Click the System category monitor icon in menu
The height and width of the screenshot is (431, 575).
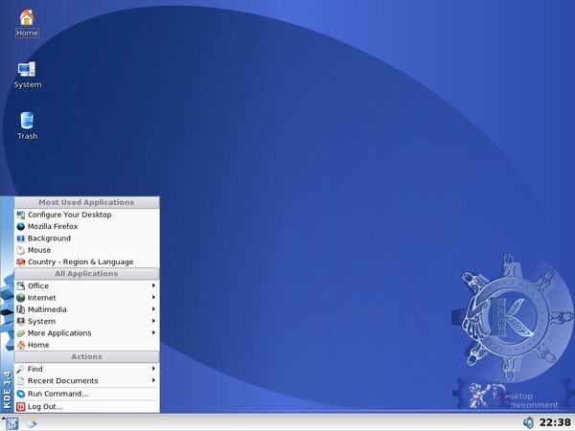(x=21, y=322)
